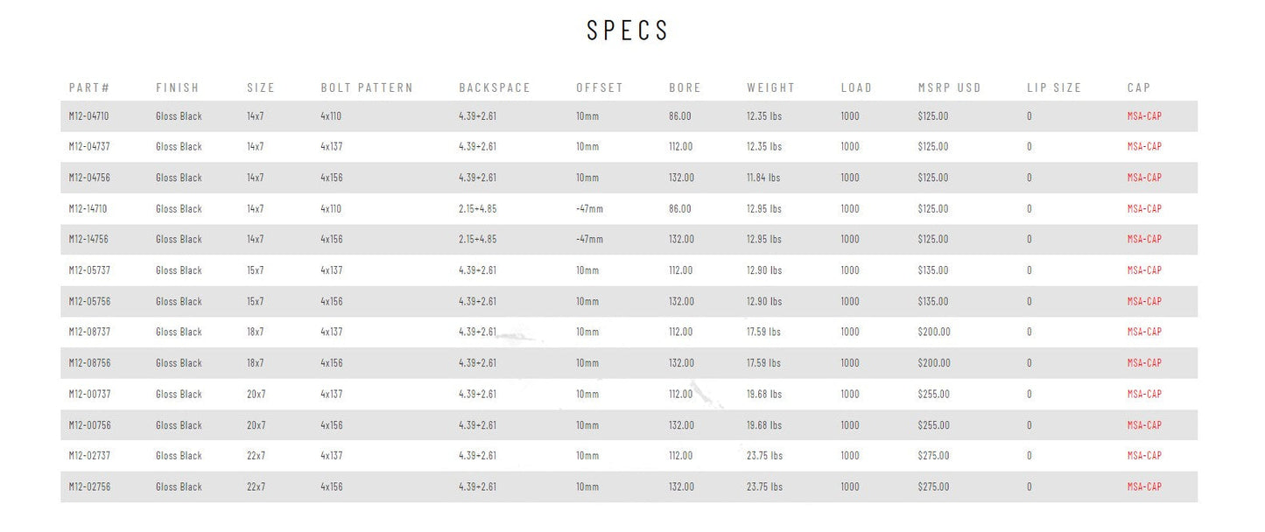1265x532 pixels.
Task: Click the OFFSET column header
Action: 600,88
